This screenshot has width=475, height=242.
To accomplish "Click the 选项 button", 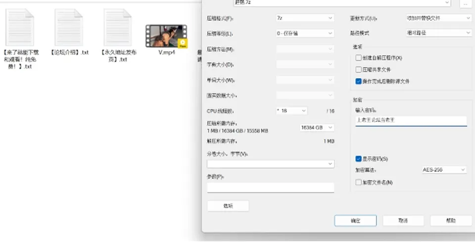I will tap(228, 205).
